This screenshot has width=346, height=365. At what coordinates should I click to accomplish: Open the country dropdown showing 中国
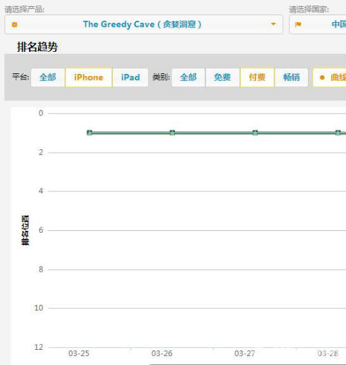click(x=318, y=24)
